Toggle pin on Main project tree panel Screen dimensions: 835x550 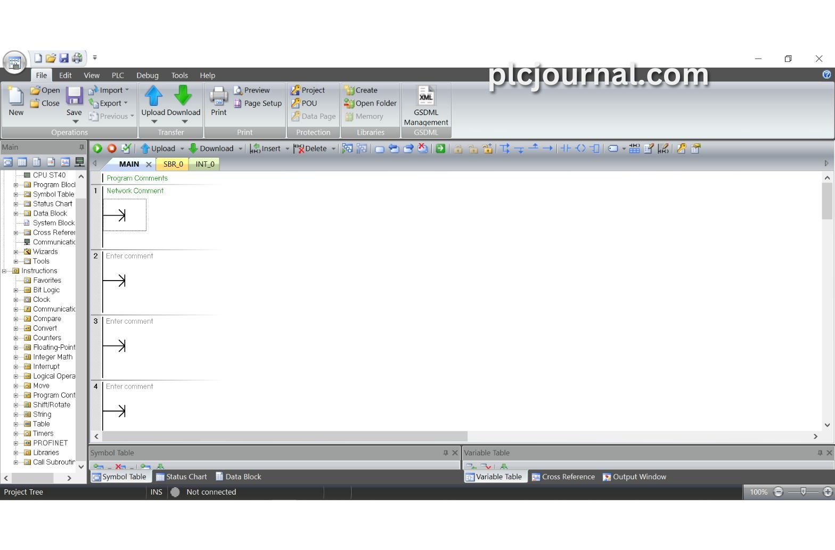pyautogui.click(x=81, y=147)
